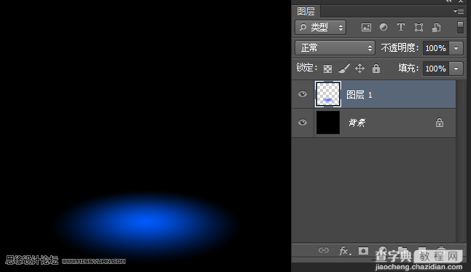Click the blue glow ellipse on canvas
471x272 pixels.
[147, 222]
